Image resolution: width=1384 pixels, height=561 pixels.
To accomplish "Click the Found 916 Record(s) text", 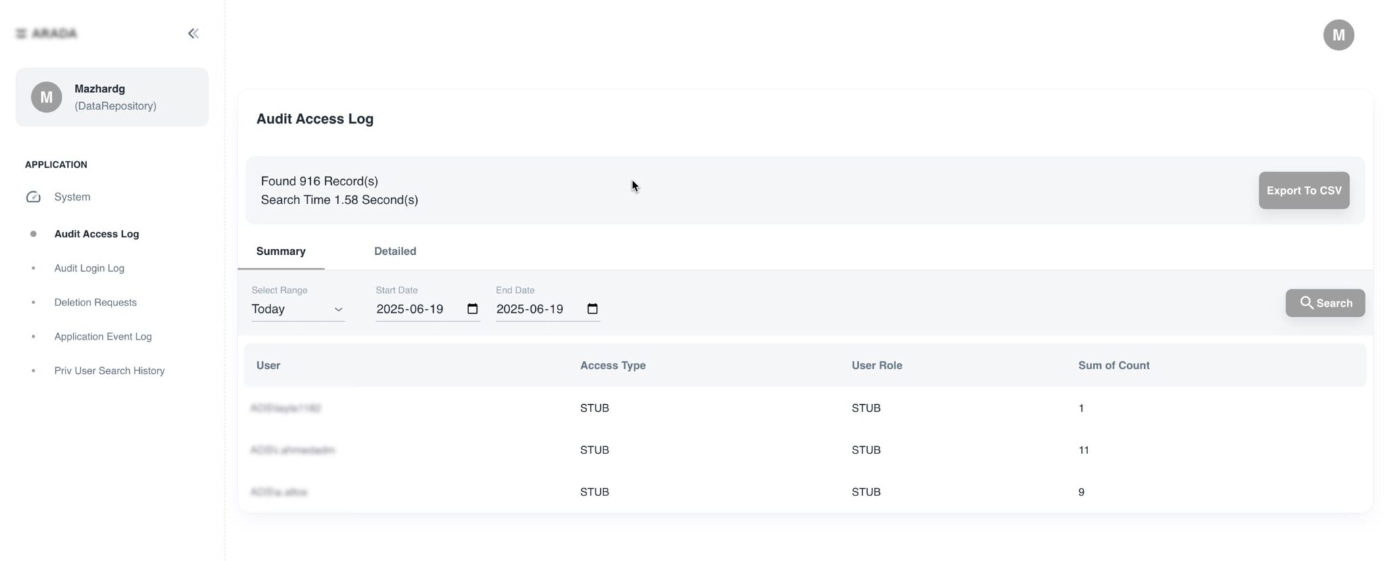I will pyautogui.click(x=319, y=181).
